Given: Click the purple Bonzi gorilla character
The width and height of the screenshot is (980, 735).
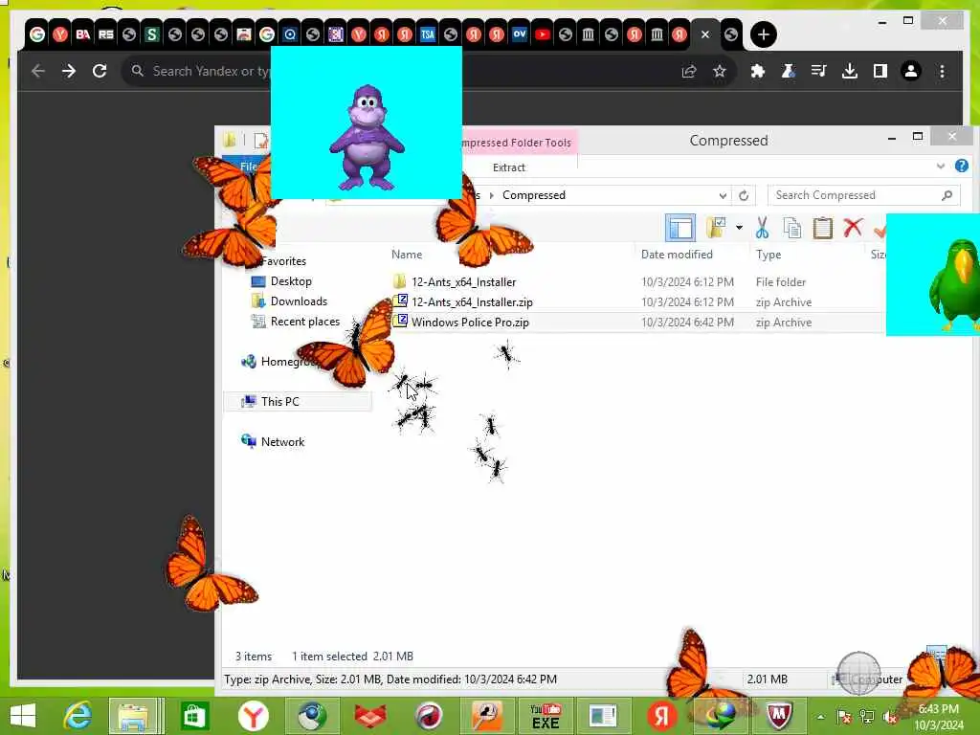Looking at the screenshot, I should (x=367, y=138).
